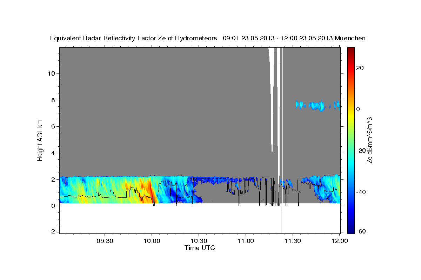Image resolution: width=421 pixels, height=280 pixels.
Task: Click the 'Ze dBmm^6/m^3' colorbar title
Action: tap(370, 140)
